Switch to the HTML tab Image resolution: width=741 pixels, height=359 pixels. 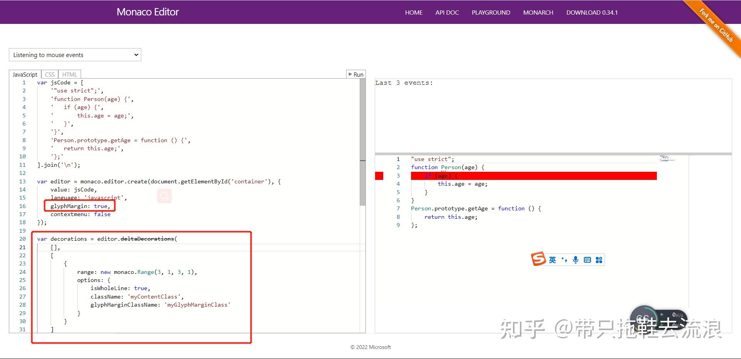coord(69,74)
